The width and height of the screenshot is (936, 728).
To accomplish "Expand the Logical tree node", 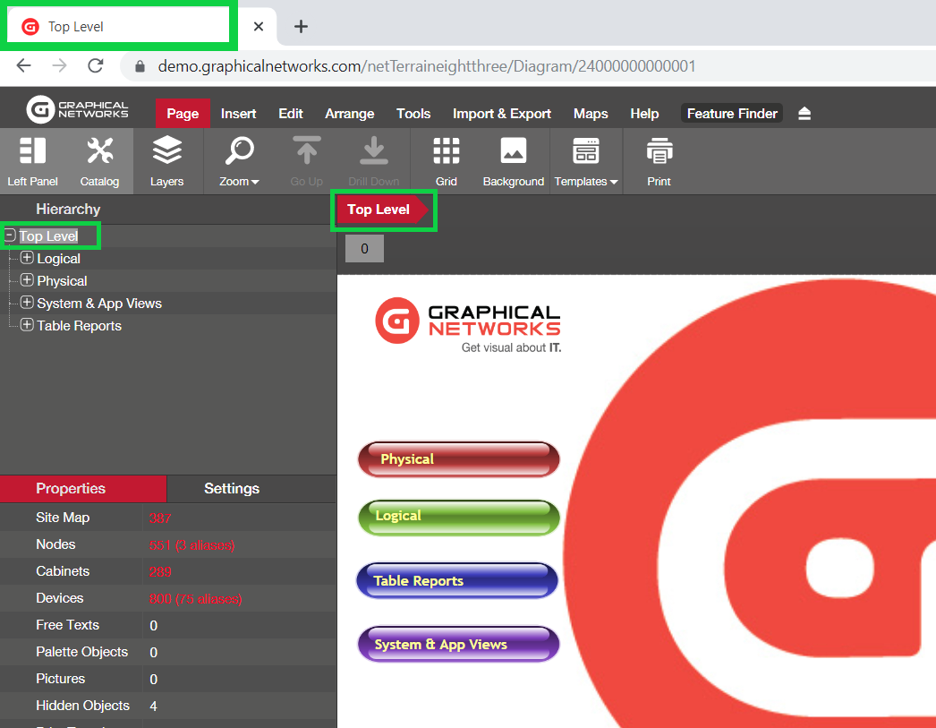I will click(27, 258).
